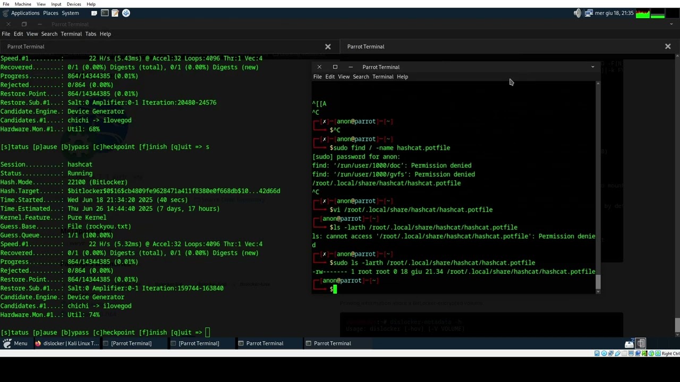This screenshot has height=382, width=680.
Task: Click the large terminal's vertical scrollbar thumb
Action: click(677, 325)
